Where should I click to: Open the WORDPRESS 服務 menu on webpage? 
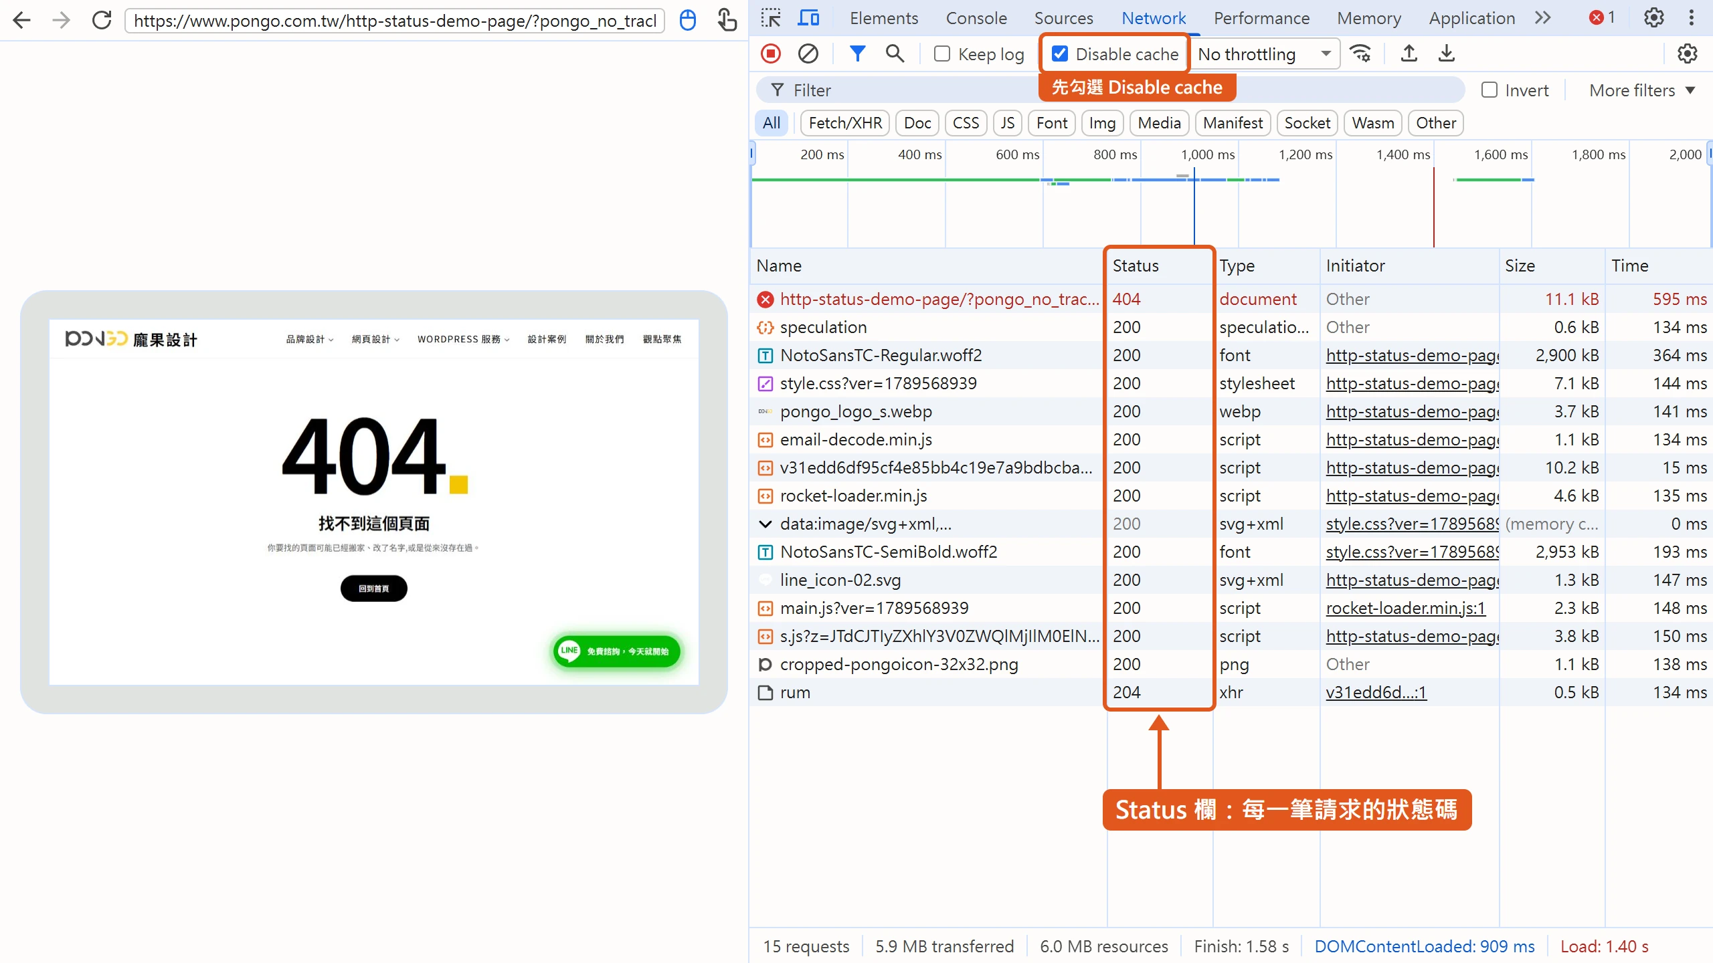pos(464,339)
